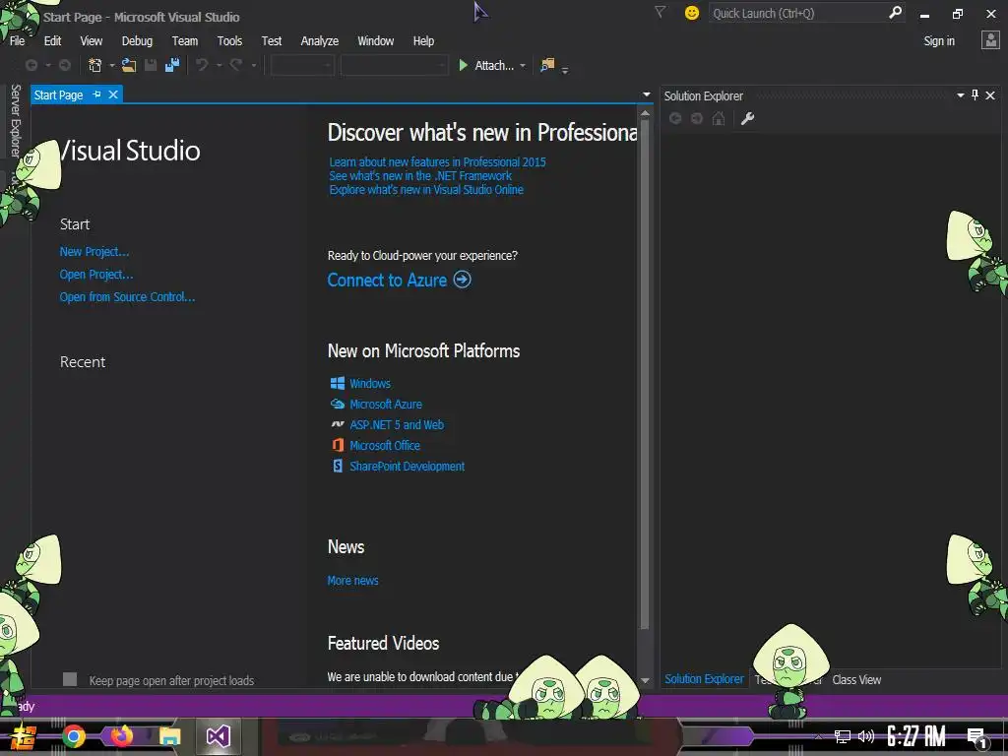The width and height of the screenshot is (1008, 756).
Task: Click Learn about new features in Professional 2015
Action: point(437,162)
